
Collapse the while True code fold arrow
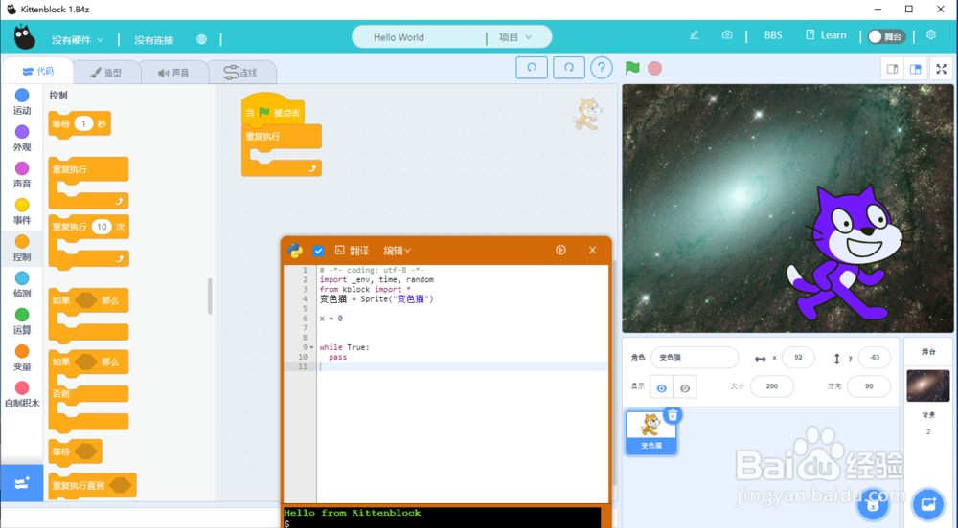pos(311,347)
